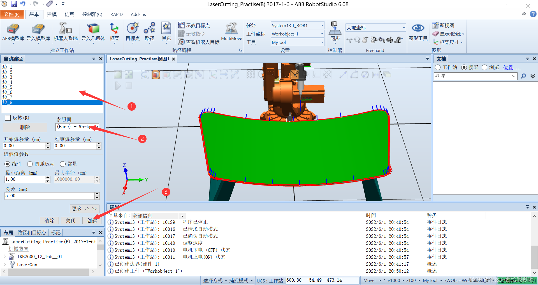The height and width of the screenshot is (285, 538).
Task: Switch to the 路径和目标点 tab
Action: coord(32,232)
